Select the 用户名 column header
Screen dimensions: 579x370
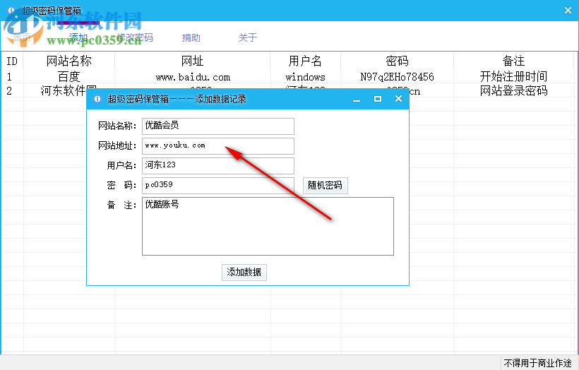click(x=305, y=61)
